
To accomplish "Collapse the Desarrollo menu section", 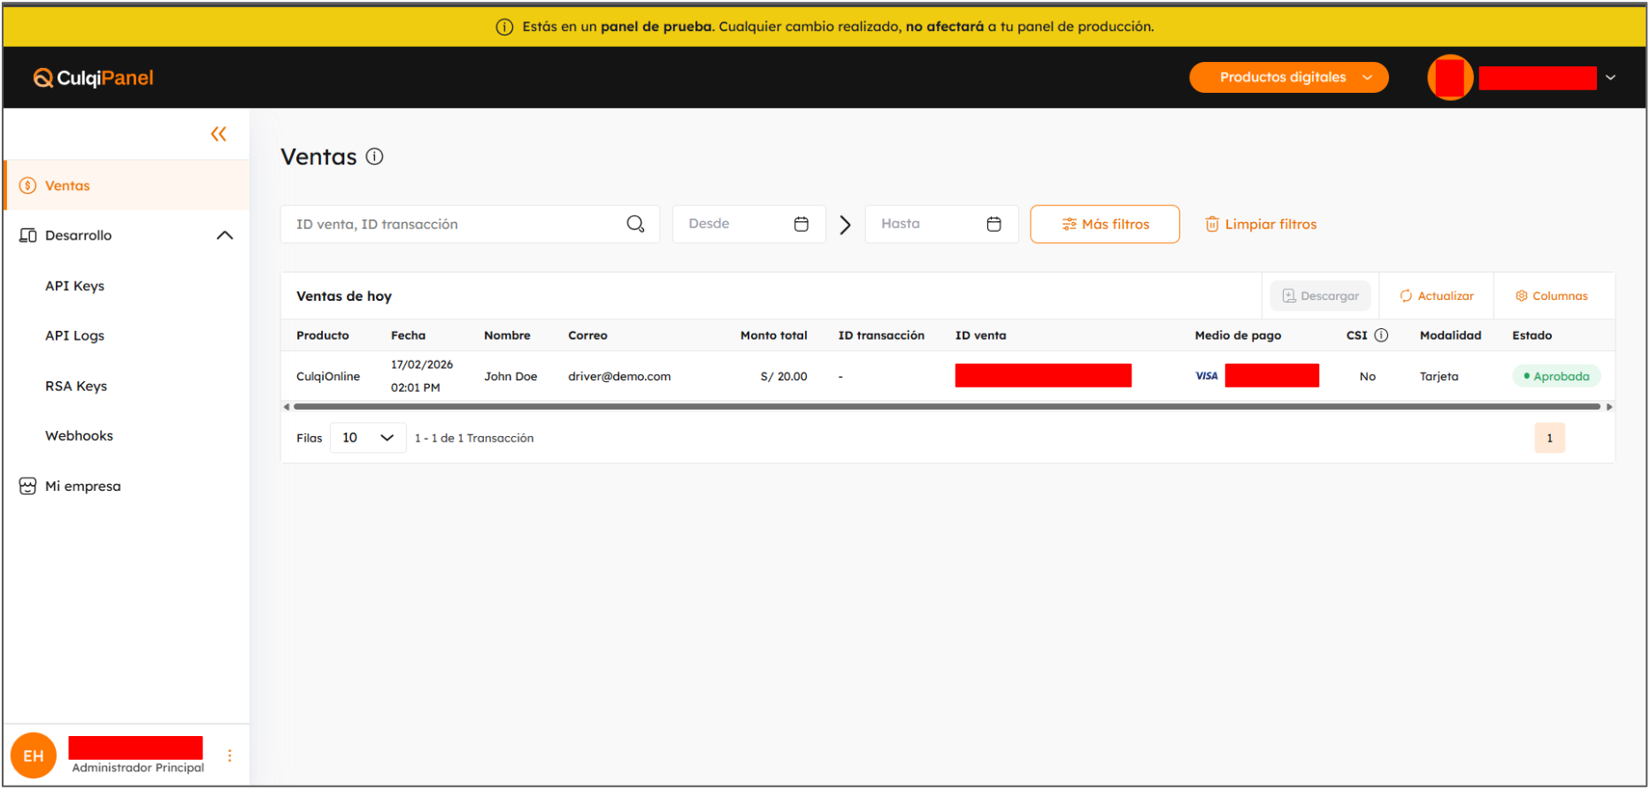I will 225,235.
